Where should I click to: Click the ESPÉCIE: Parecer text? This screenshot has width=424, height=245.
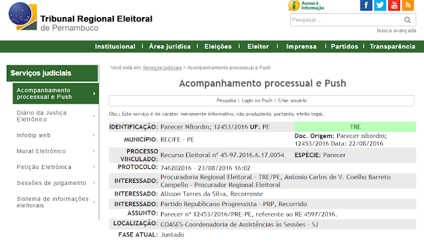tap(320, 155)
